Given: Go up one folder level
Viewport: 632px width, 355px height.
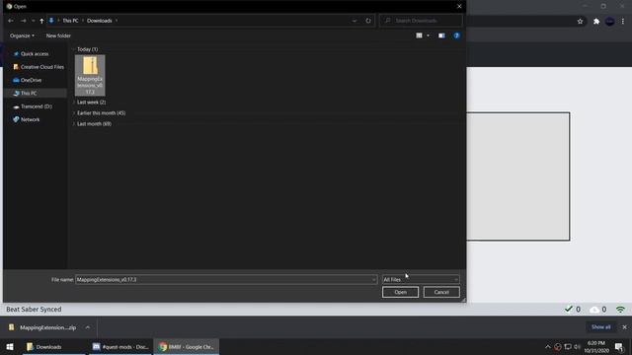Looking at the screenshot, I should [41, 21].
